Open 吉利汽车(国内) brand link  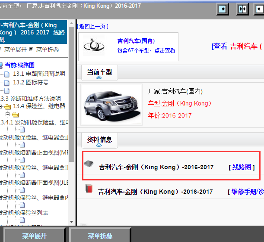[x=136, y=41]
